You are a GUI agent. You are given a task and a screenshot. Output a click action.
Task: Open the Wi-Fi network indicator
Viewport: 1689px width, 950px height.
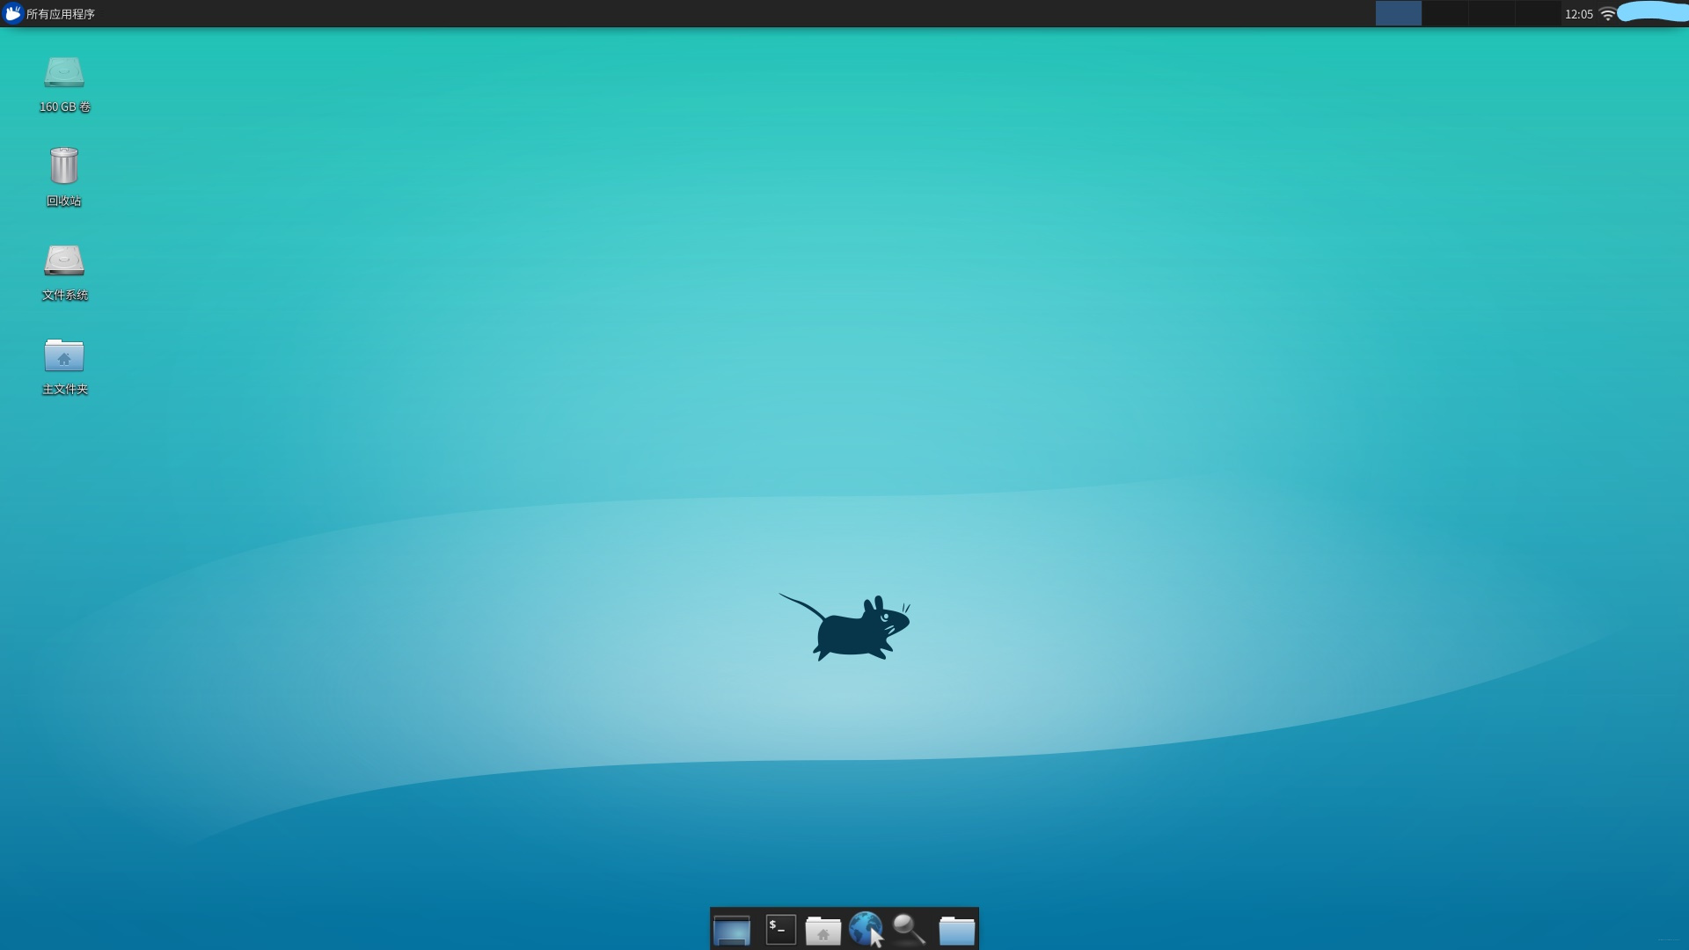click(x=1607, y=14)
